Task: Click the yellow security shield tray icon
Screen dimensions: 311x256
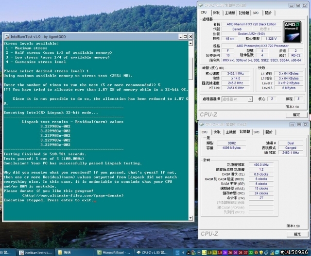Action: coord(261,253)
